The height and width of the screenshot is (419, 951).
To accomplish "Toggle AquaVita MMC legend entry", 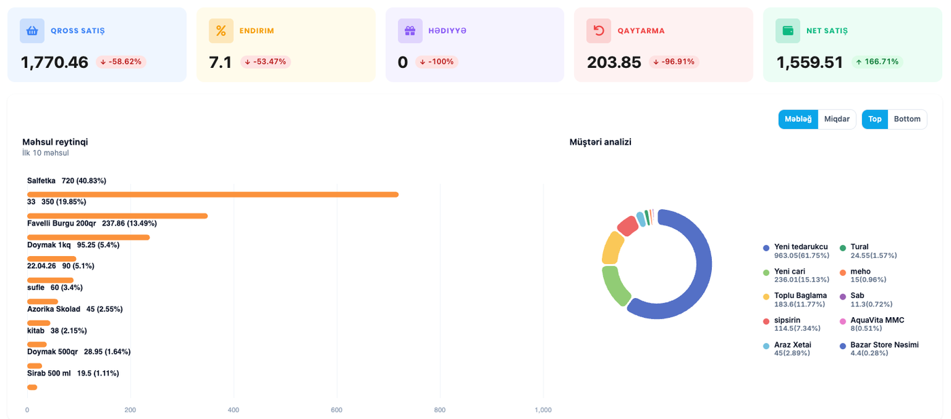I will pos(872,324).
